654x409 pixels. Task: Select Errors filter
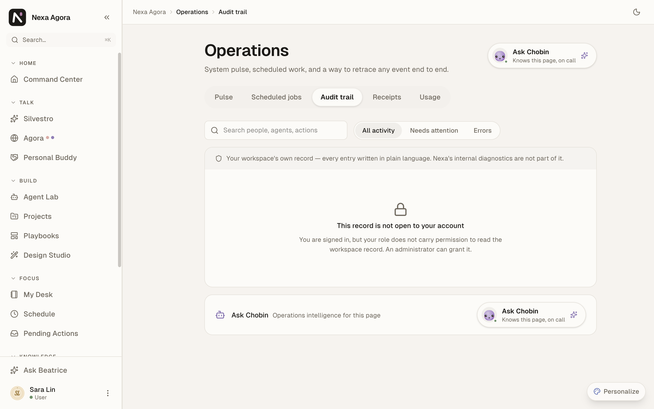pos(482,131)
